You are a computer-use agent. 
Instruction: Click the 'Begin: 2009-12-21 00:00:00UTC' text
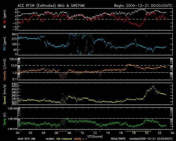point(143,6)
